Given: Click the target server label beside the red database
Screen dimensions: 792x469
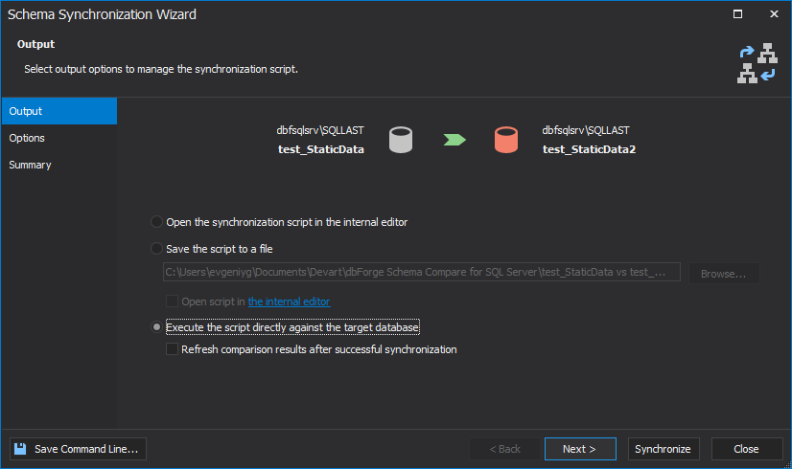Looking at the screenshot, I should click(586, 130).
